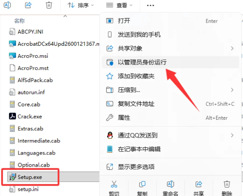Screen dimensions: 243x196
Task: Click the toolbar share icon
Action: tap(28, 5)
